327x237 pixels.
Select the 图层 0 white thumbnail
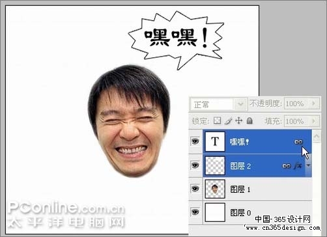click(215, 212)
